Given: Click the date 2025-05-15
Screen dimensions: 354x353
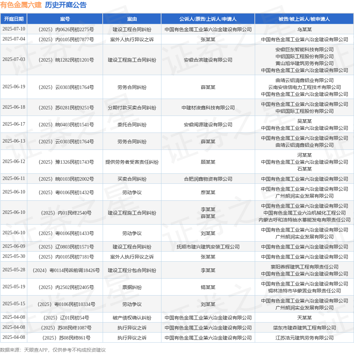Looking at the screenshot, I should click(x=14, y=304).
